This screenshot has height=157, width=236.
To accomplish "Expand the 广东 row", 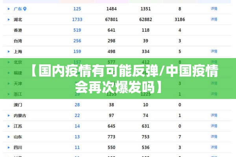I will click(x=9, y=9).
